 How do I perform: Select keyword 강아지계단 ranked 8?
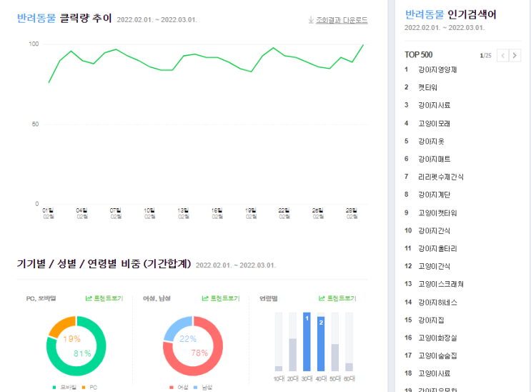(x=434, y=195)
